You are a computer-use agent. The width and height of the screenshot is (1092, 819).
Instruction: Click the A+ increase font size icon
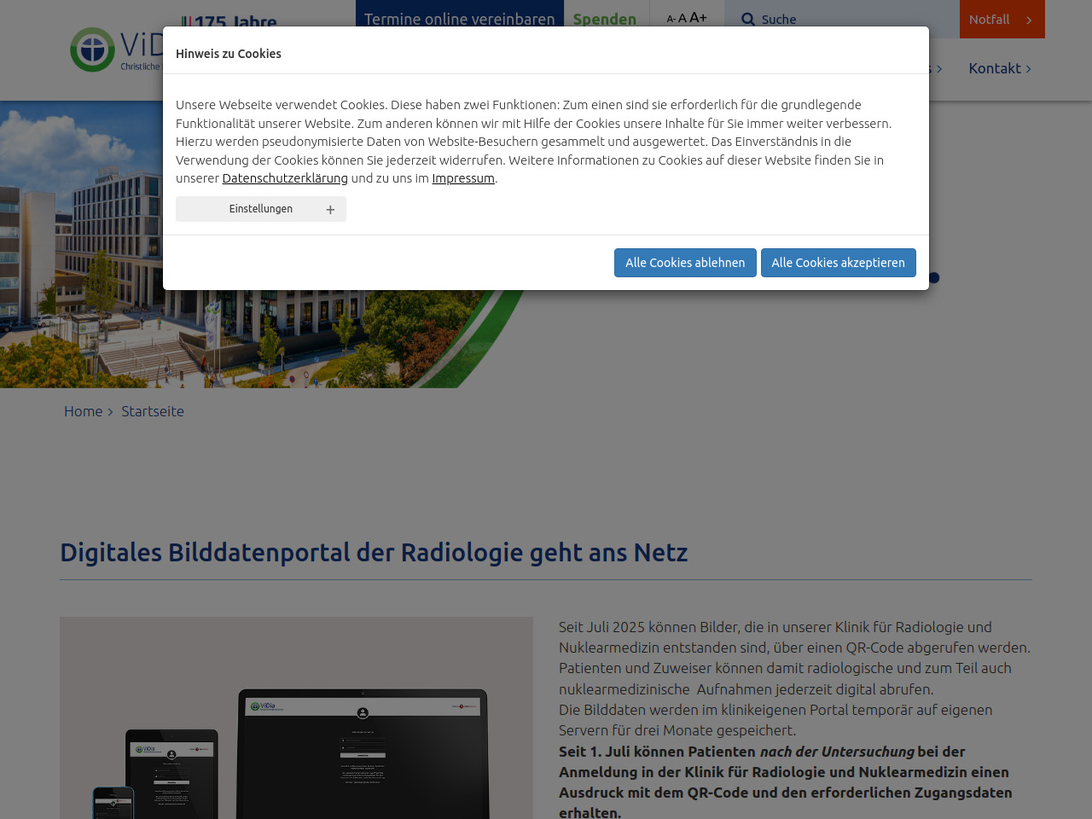(698, 18)
